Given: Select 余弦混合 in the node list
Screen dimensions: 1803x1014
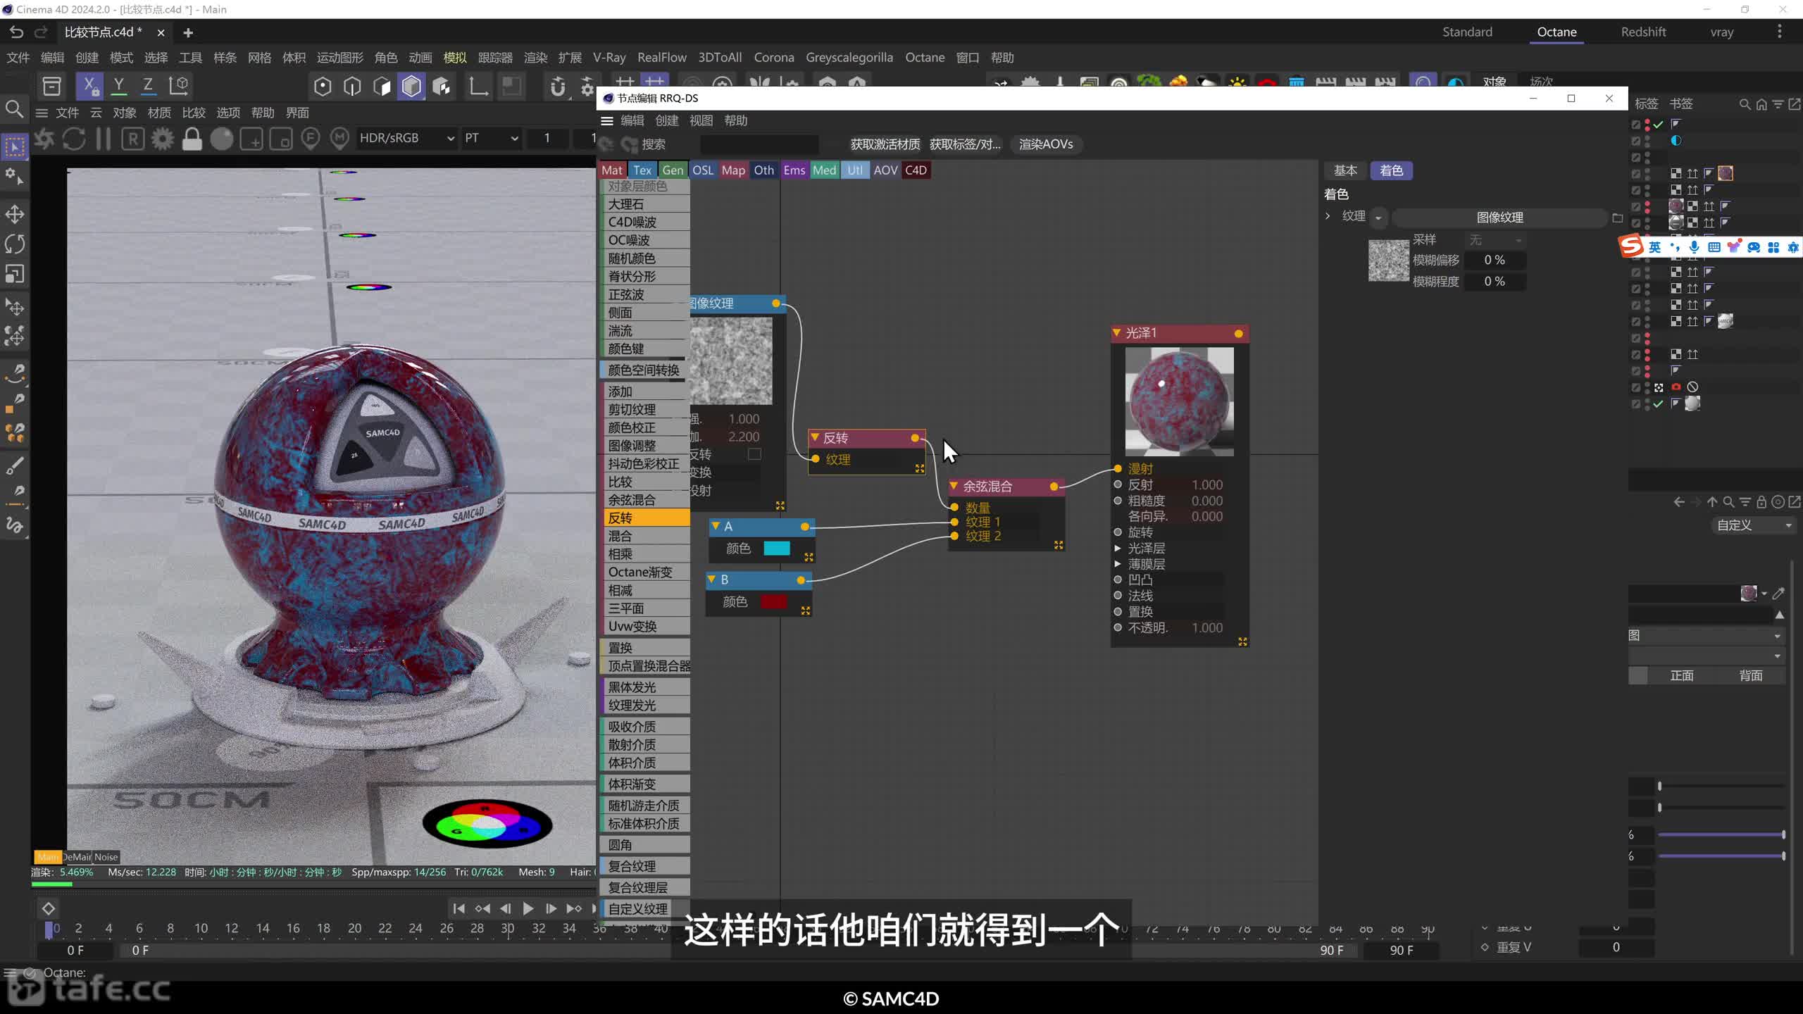Looking at the screenshot, I should tap(644, 500).
